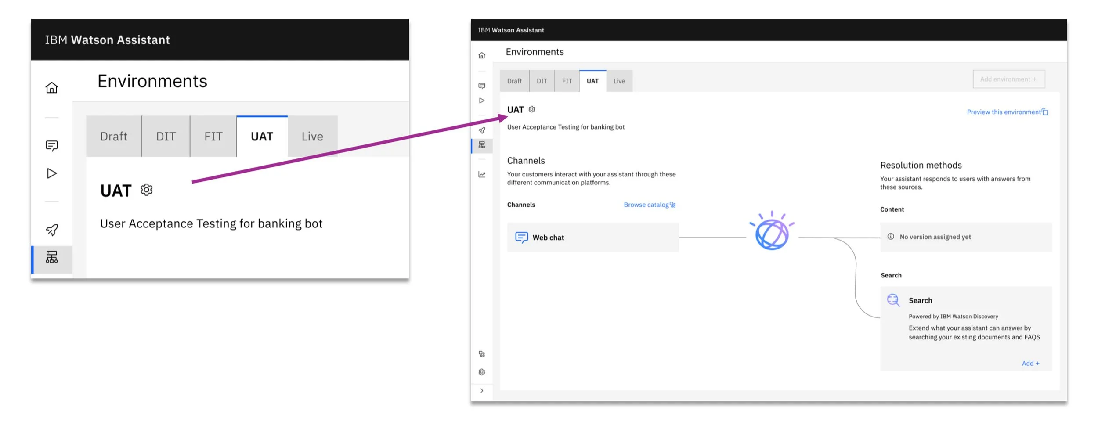Click IBM Watson Assistant title in right window
This screenshot has height=425, width=1098.
point(511,30)
